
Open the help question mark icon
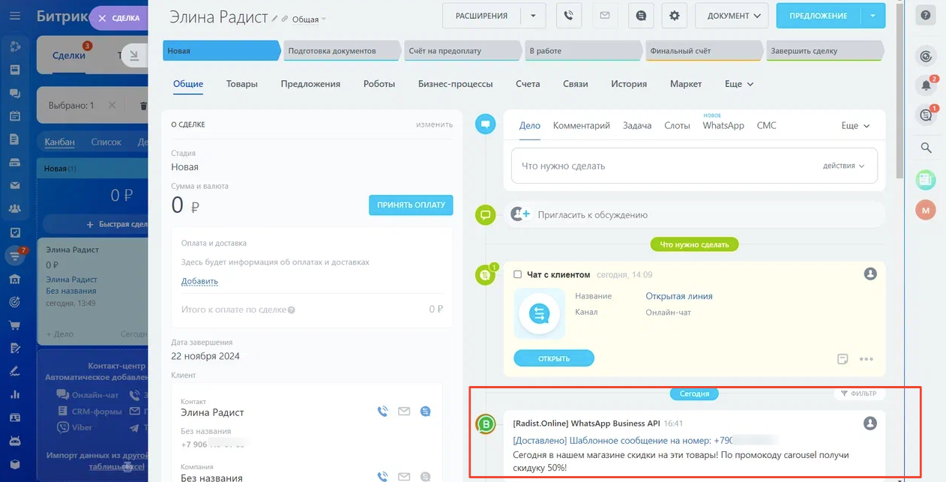926,16
